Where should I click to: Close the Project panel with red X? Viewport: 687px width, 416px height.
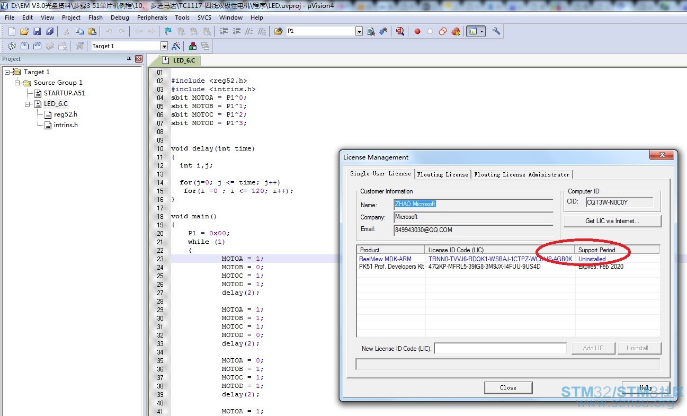point(139,59)
